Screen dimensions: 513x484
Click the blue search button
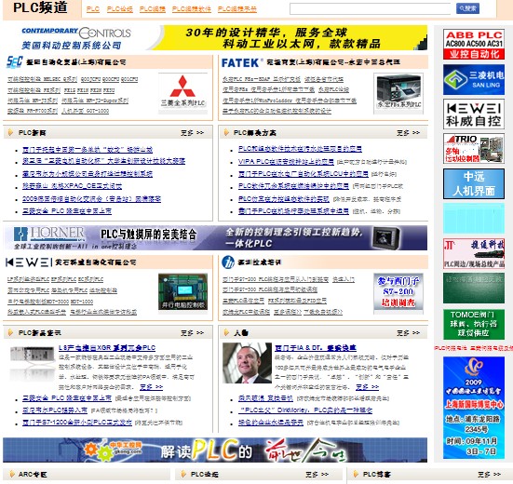pos(467,8)
